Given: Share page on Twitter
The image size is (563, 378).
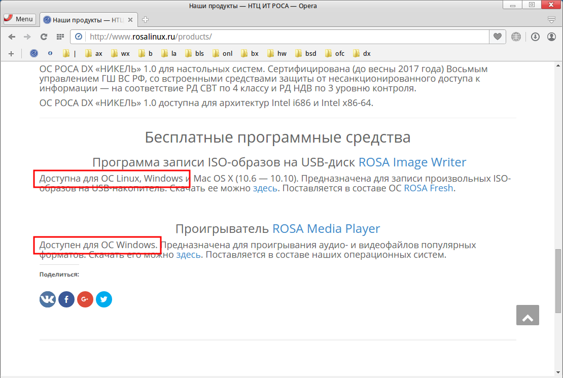Looking at the screenshot, I should point(104,299).
